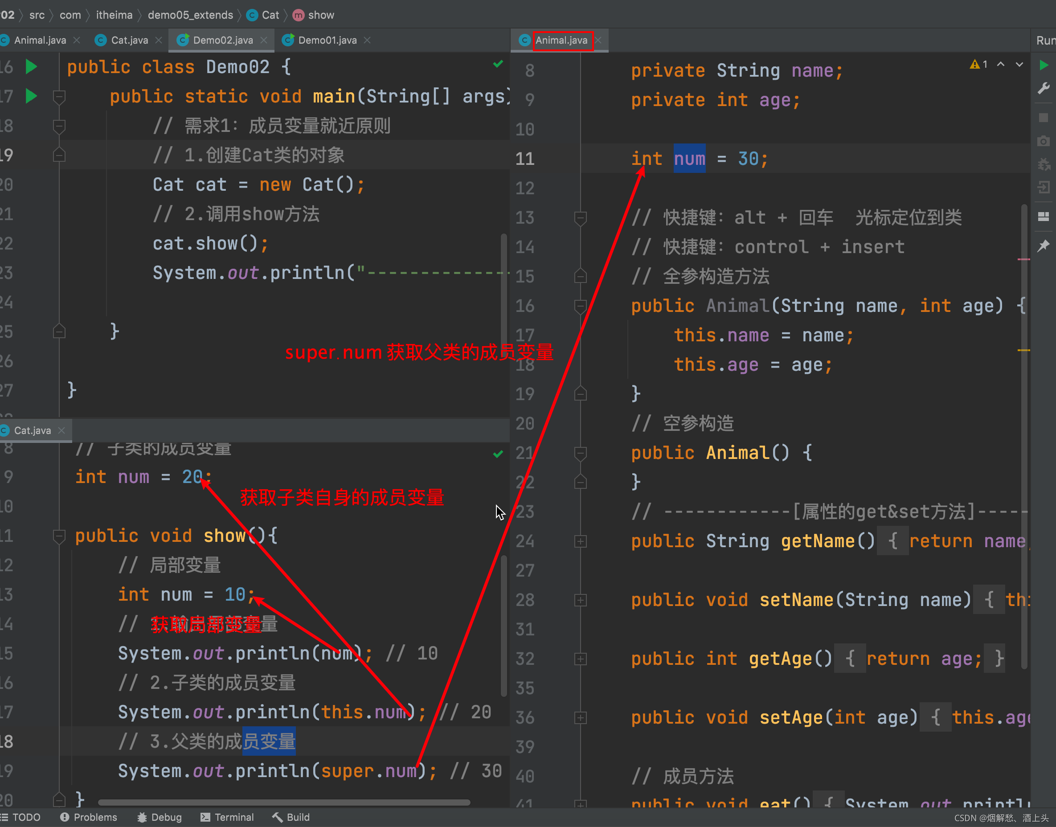Image resolution: width=1056 pixels, height=827 pixels.
Task: Rerun program in the Run tool window
Action: (1044, 65)
